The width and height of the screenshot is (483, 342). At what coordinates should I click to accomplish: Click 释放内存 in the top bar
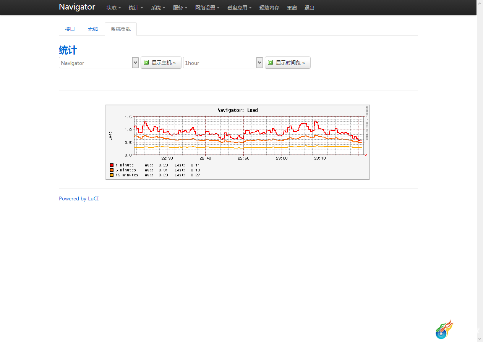coord(269,8)
